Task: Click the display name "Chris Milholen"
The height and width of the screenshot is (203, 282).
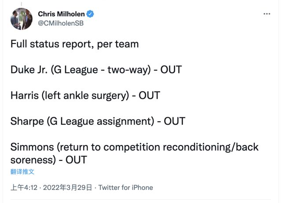Action: [x=62, y=14]
